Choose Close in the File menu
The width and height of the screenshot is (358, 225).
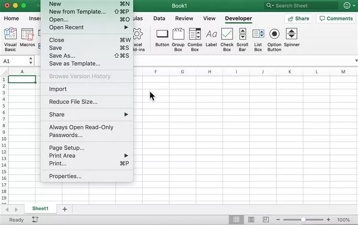[x=87, y=40]
